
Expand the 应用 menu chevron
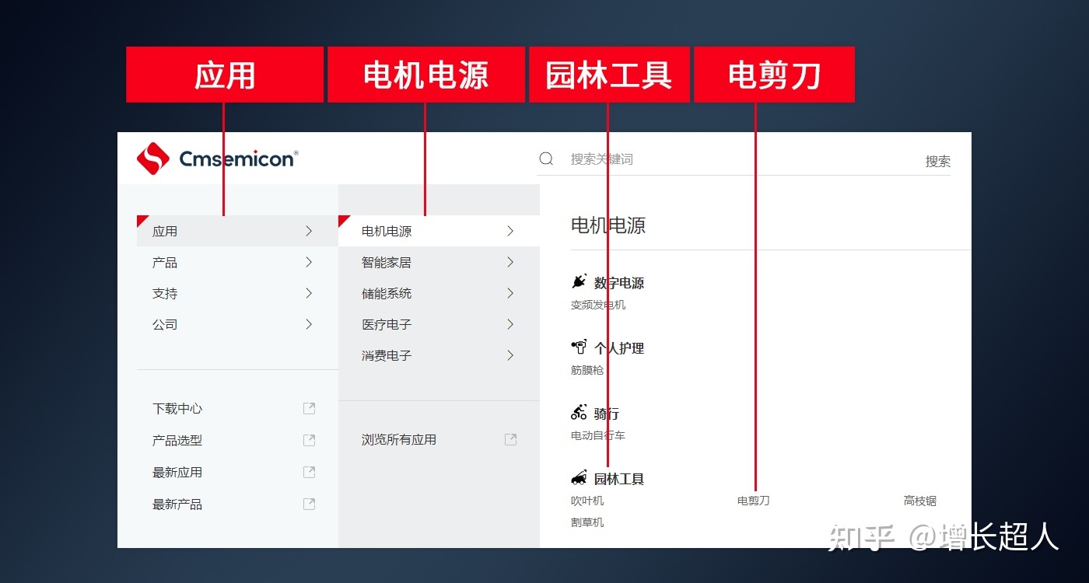tap(309, 231)
